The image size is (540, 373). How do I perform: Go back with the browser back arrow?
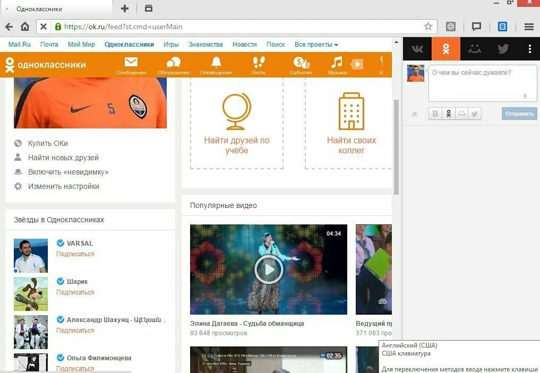pos(10,27)
